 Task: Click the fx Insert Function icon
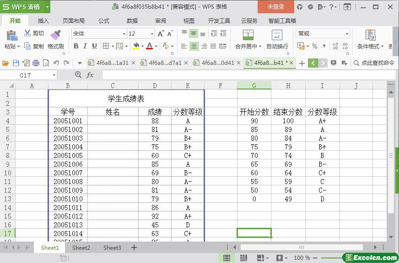(x=90, y=75)
